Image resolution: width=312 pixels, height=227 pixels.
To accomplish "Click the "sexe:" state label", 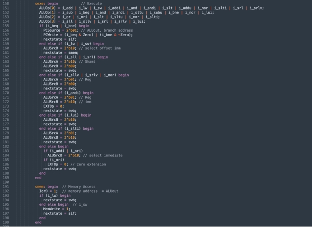I will pos(41,3).
